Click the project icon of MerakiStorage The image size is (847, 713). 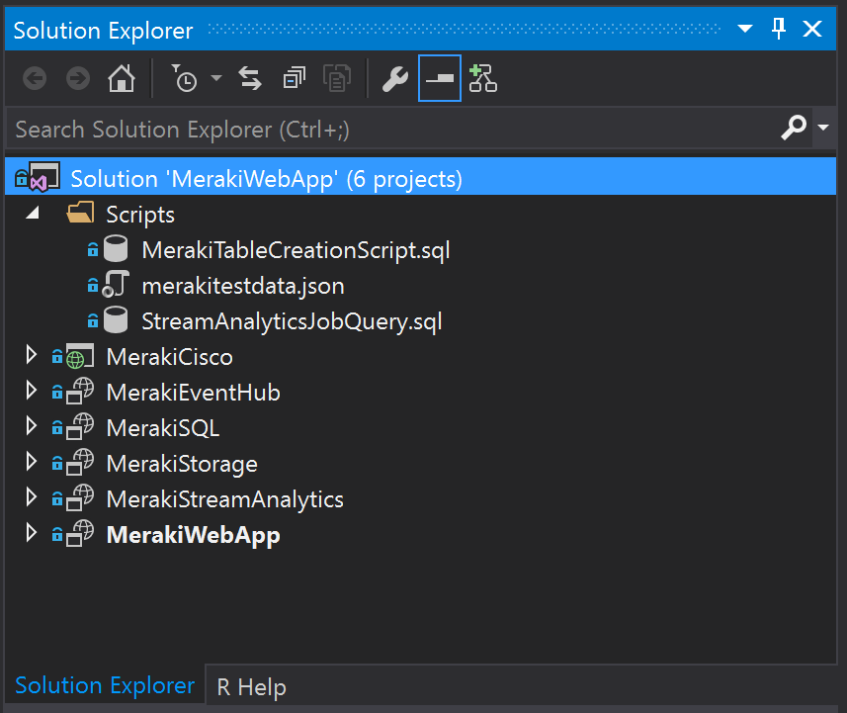point(80,463)
